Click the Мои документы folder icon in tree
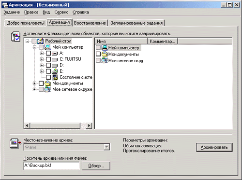 (47, 83)
